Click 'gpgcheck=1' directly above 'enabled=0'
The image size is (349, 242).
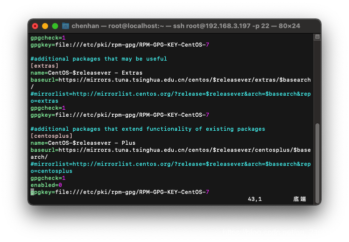tap(48, 178)
